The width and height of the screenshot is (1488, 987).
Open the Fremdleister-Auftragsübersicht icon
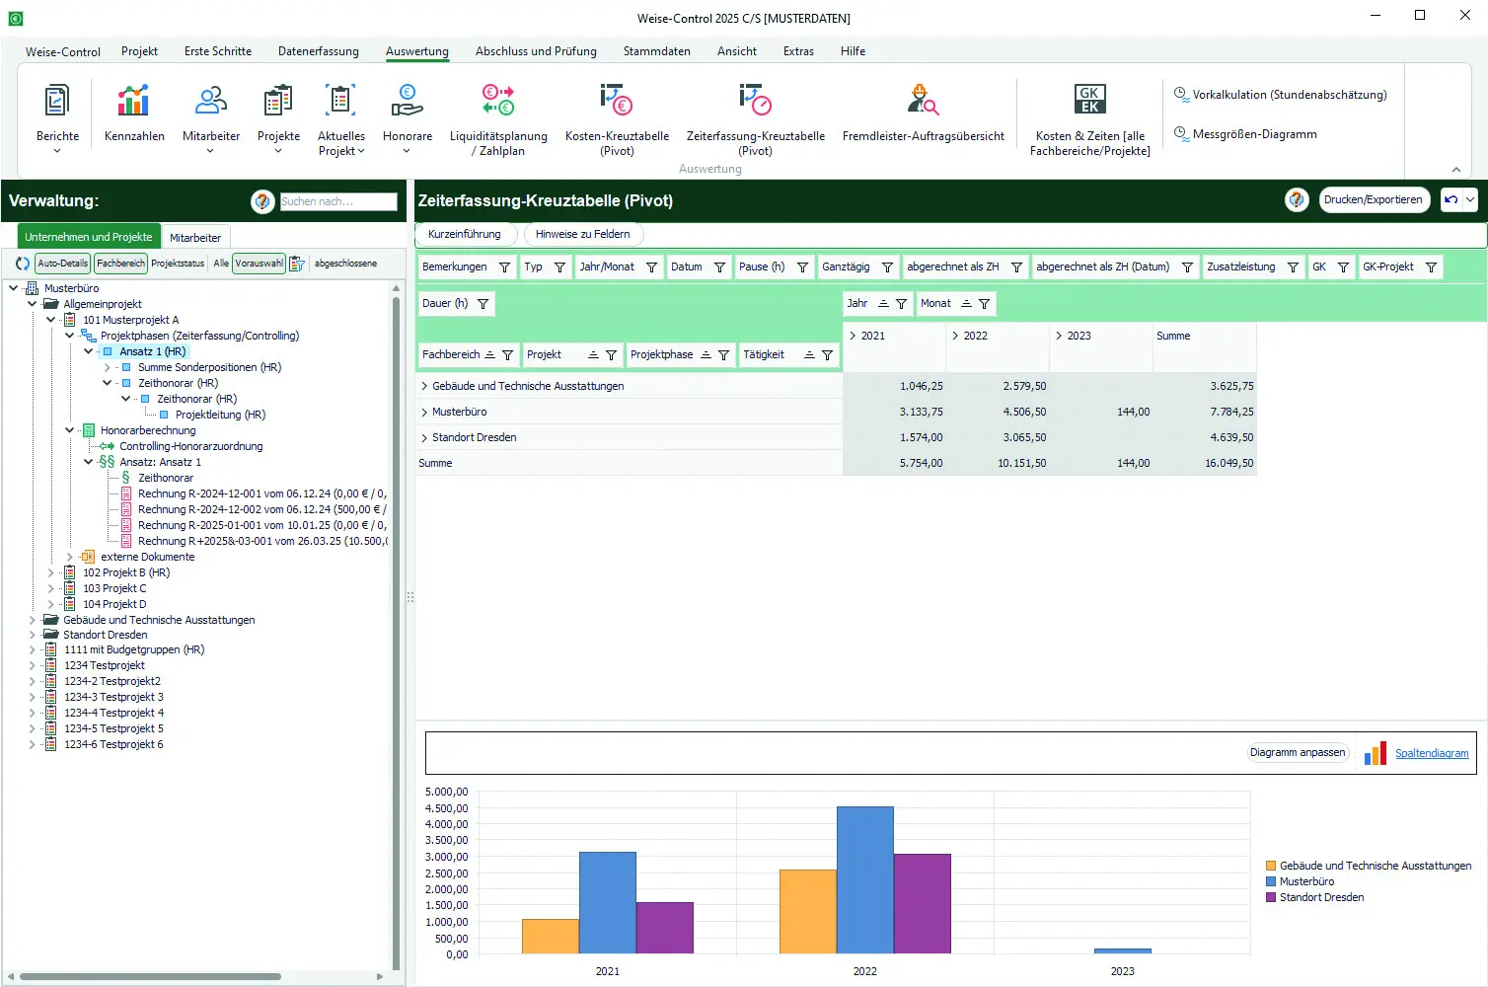click(x=922, y=101)
